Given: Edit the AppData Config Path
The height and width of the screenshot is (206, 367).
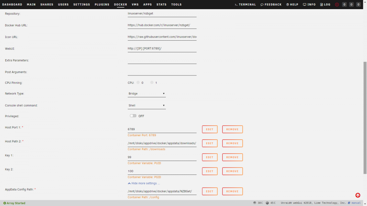Looking at the screenshot, I should pyautogui.click(x=210, y=191).
